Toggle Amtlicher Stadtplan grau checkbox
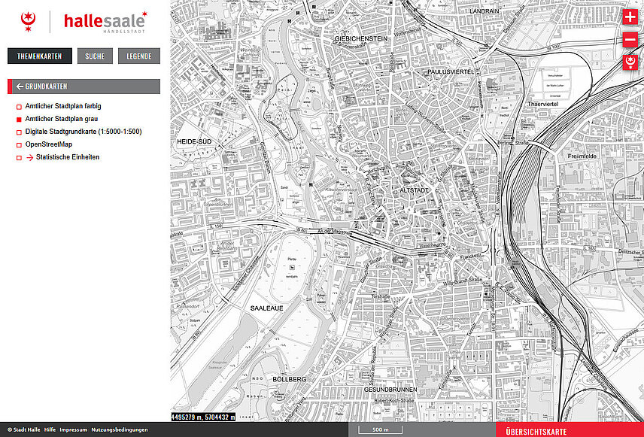This screenshot has width=644, height=437. pyautogui.click(x=20, y=120)
